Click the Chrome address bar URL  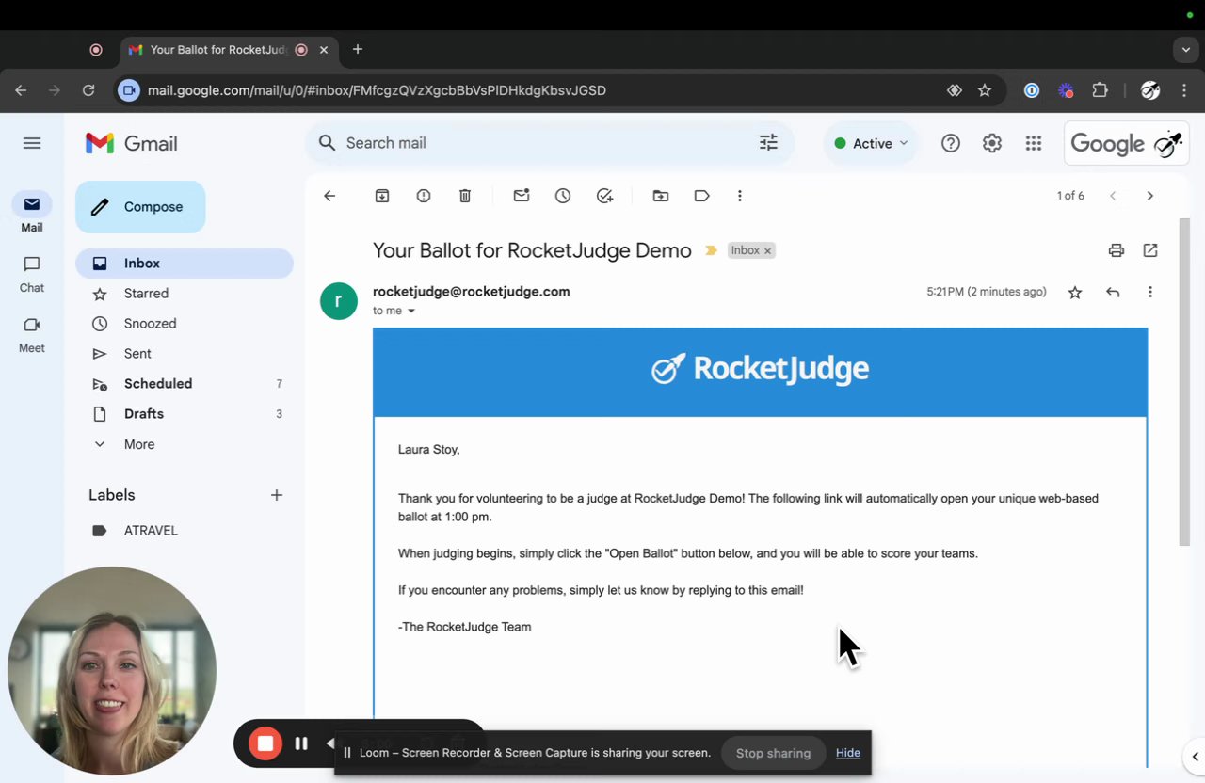(x=377, y=90)
